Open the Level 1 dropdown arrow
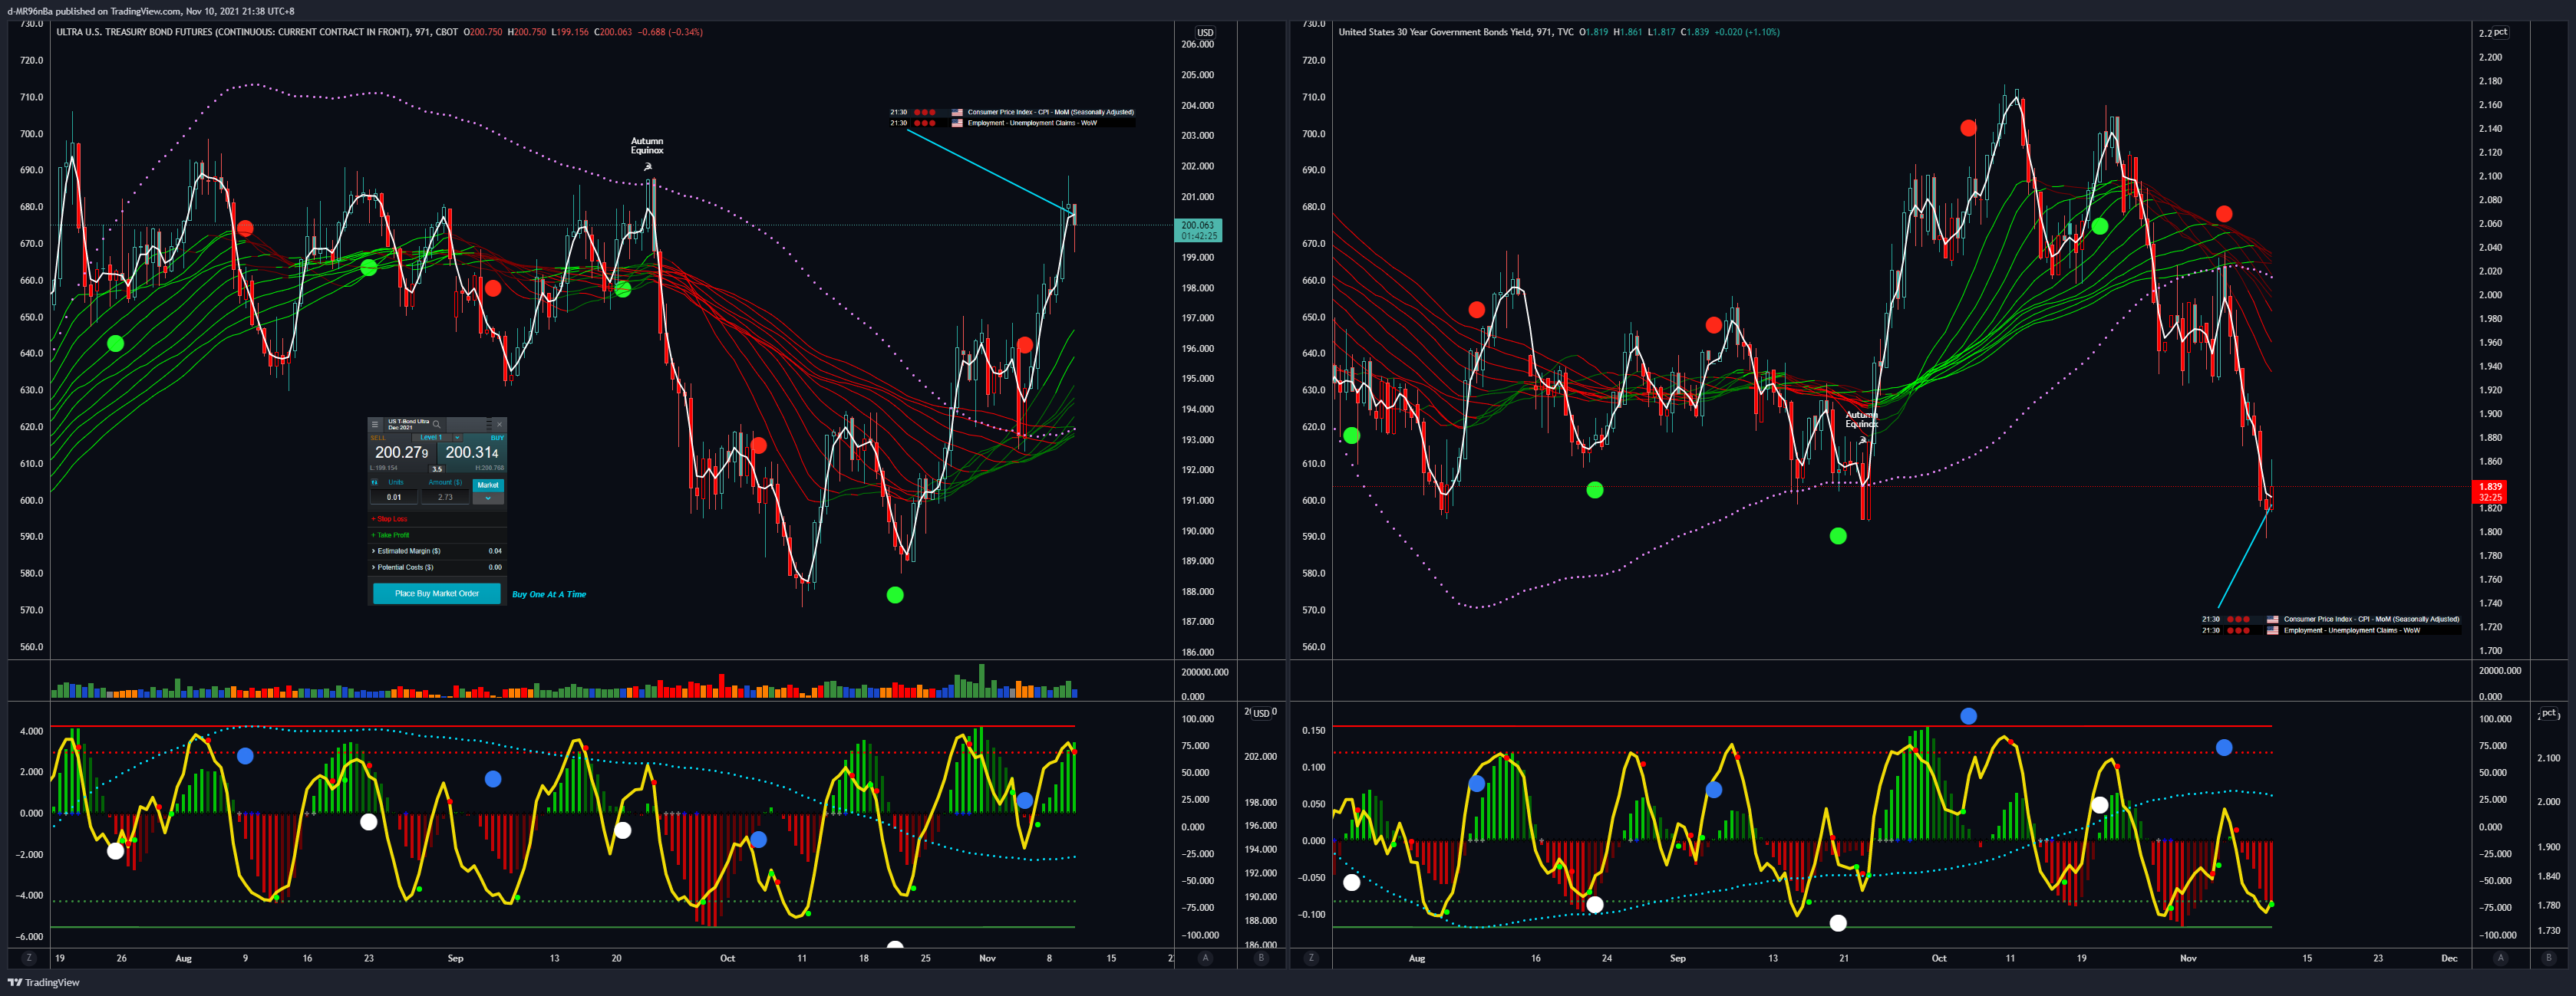 click(x=458, y=438)
